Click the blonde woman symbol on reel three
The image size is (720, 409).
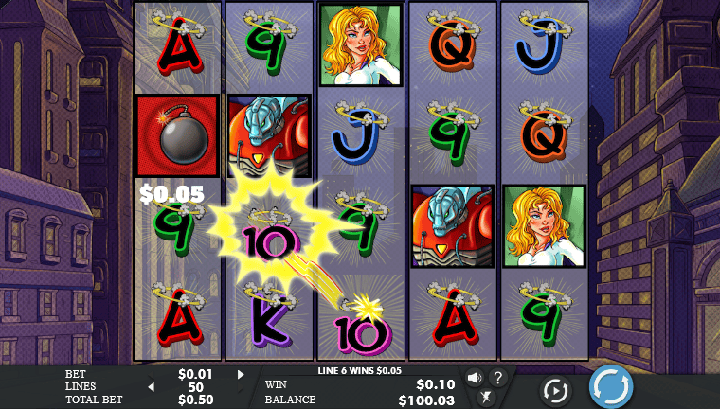point(361,45)
